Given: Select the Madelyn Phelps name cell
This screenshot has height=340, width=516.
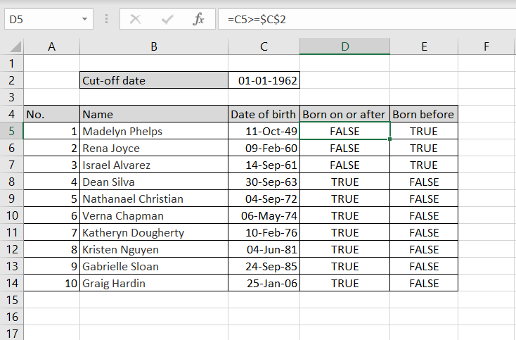Looking at the screenshot, I should pos(154,131).
